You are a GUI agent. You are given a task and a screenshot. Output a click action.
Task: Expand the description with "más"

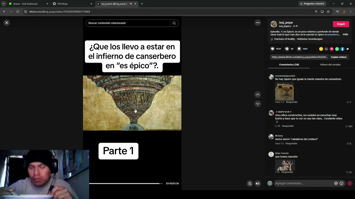pos(345,34)
